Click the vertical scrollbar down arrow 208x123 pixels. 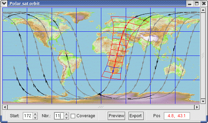point(203,101)
